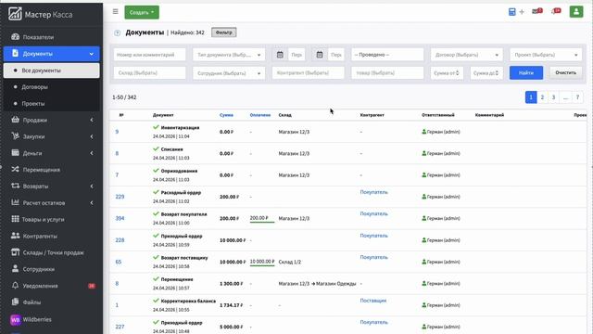
Task: Click the Очистить button
Action: pos(566,72)
